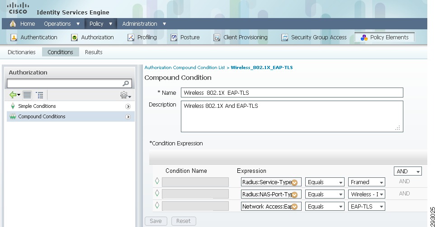Click the Authorization panel search field
Image resolution: width=435 pixels, height=227 pixels.
69,83
